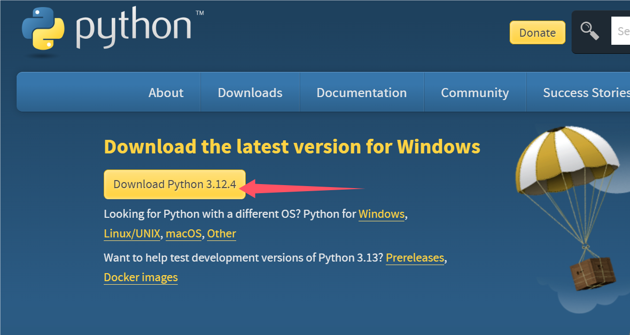
Task: Focus the search input field
Action: [622, 31]
